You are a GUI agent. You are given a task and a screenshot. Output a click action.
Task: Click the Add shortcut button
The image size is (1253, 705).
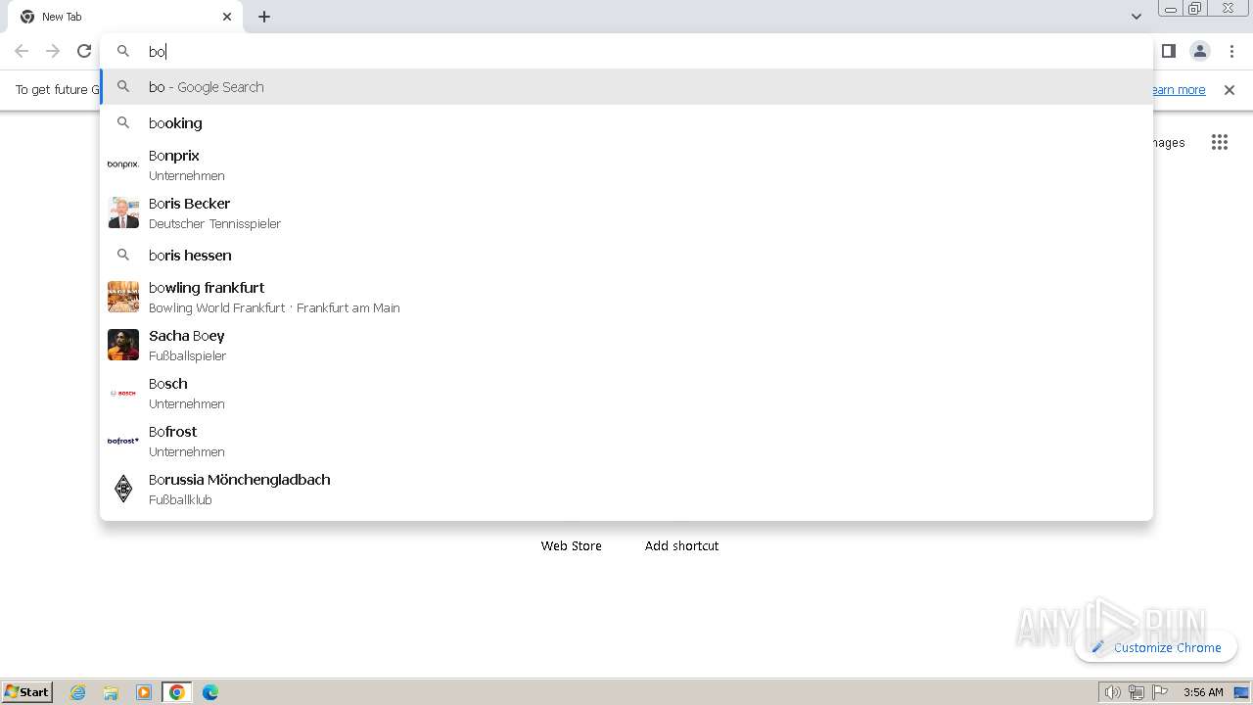click(681, 545)
